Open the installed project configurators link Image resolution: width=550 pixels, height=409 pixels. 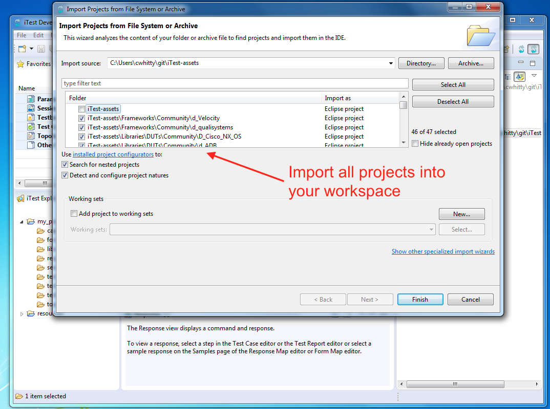point(113,154)
